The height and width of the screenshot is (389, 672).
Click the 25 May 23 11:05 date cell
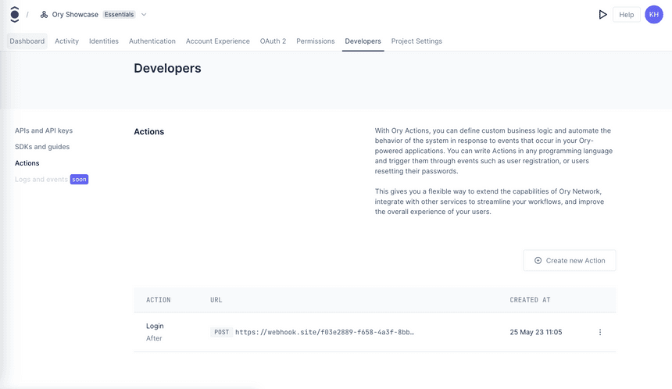pyautogui.click(x=536, y=332)
